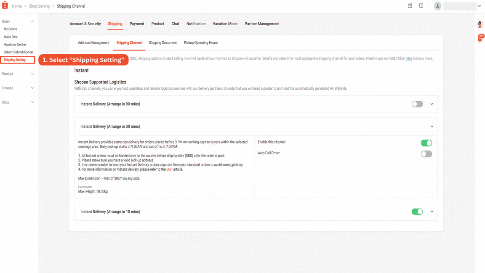Open the Pickup Operating Hours sub-tab
Viewport: 485px width, 273px height.
click(201, 43)
